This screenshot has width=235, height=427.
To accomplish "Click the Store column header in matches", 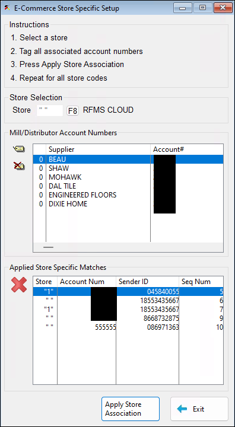I will (x=45, y=282).
